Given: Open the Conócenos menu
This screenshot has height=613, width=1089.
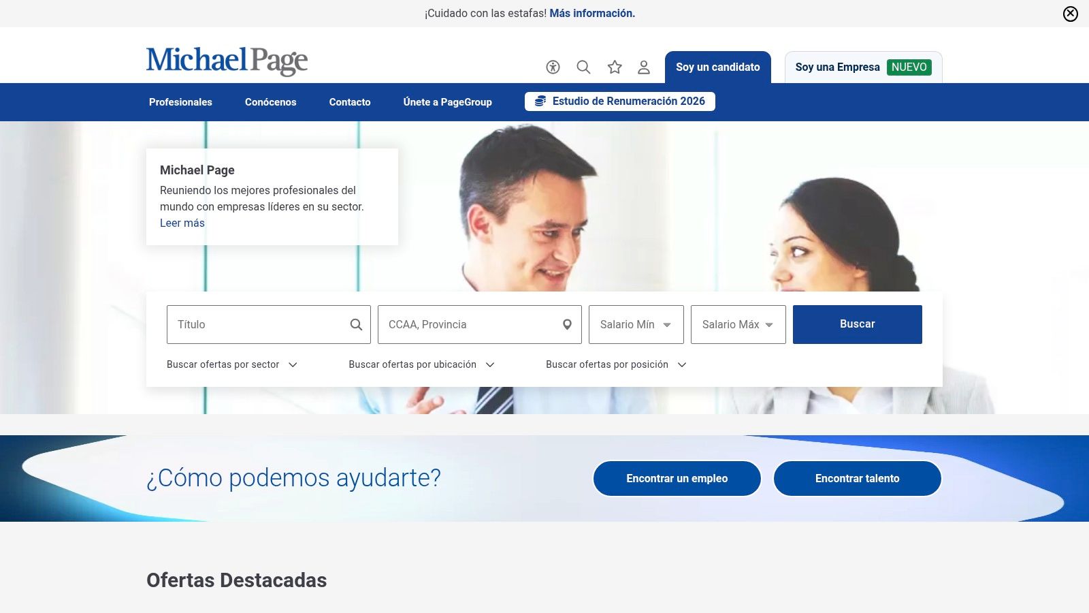Looking at the screenshot, I should point(271,102).
